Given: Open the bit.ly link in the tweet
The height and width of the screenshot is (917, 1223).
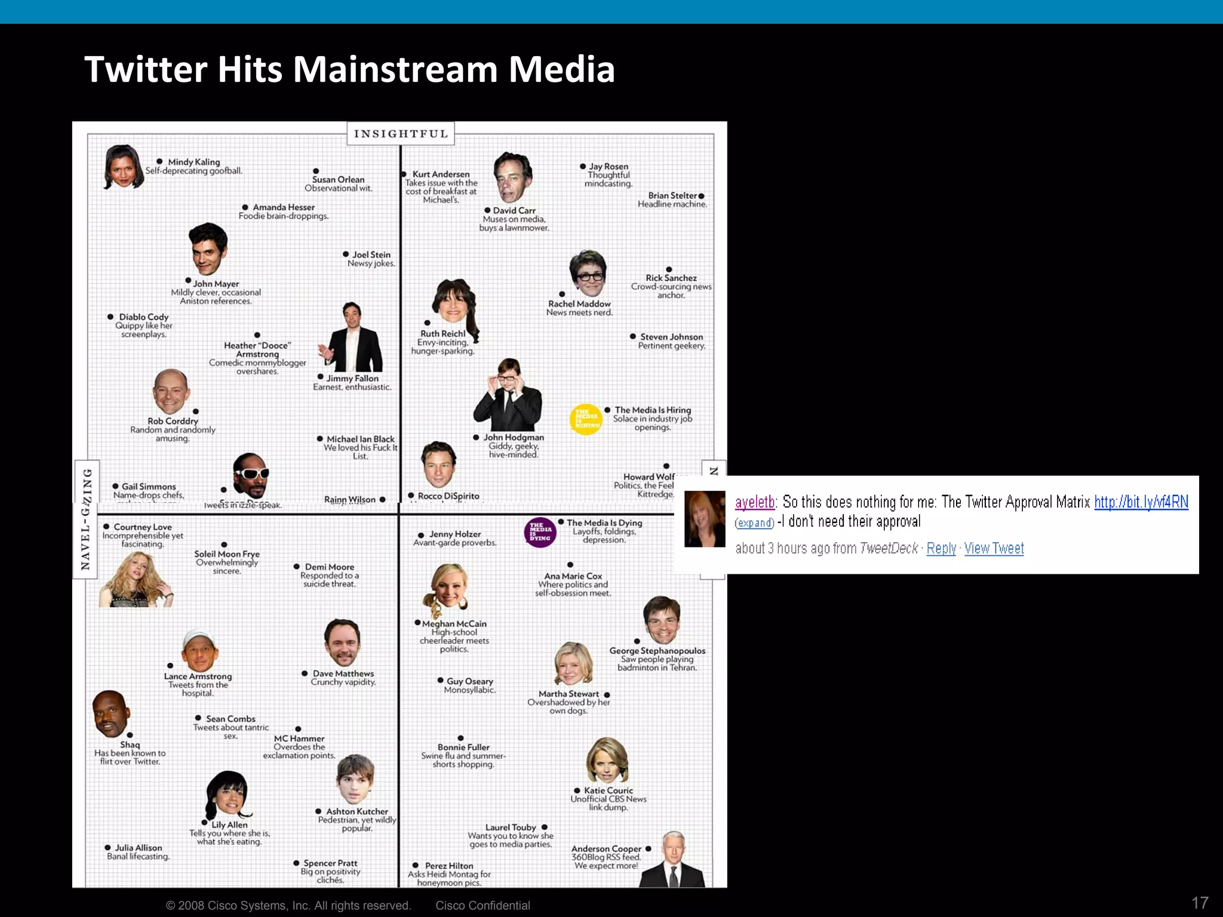Looking at the screenshot, I should [x=1141, y=502].
